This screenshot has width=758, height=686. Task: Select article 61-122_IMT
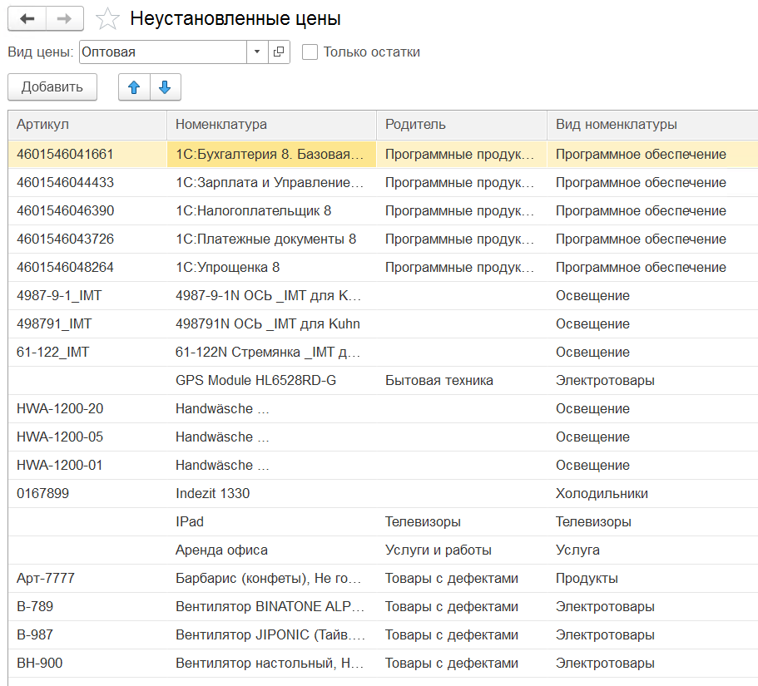click(x=87, y=353)
